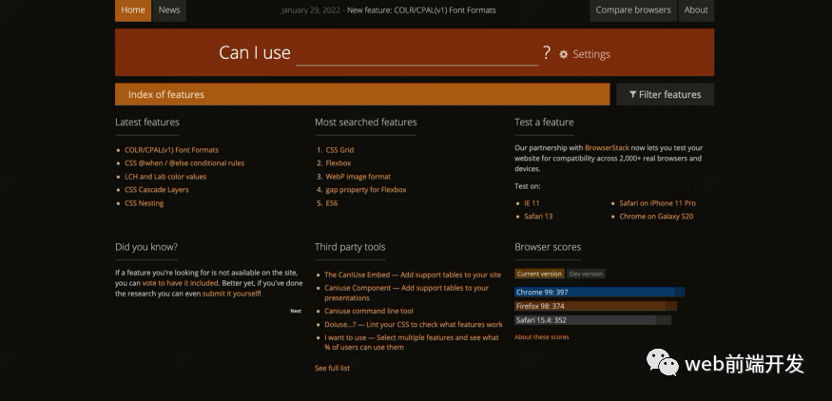832x401 pixels.
Task: Switch to Current version scores
Action: pos(539,274)
